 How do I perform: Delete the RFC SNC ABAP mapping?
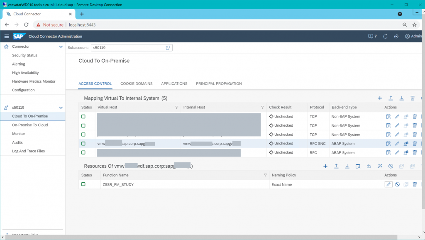click(x=415, y=143)
